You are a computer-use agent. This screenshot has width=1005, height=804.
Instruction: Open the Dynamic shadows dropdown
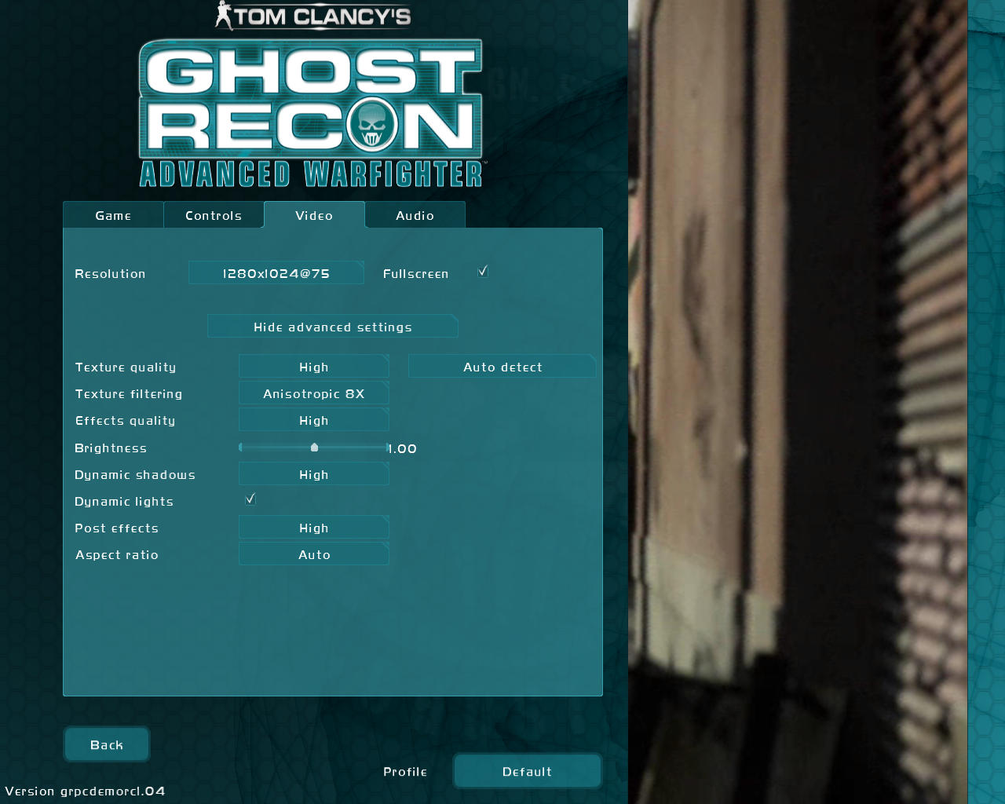314,474
